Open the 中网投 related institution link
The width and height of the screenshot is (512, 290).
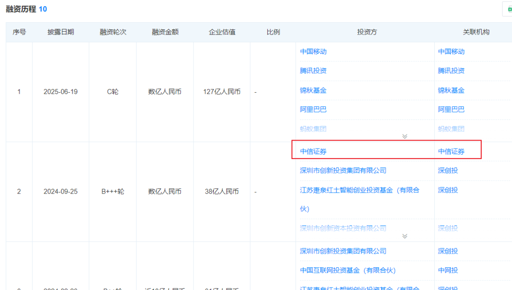(449, 270)
